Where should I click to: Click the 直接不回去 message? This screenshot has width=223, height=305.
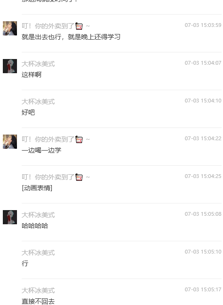[x=38, y=301]
